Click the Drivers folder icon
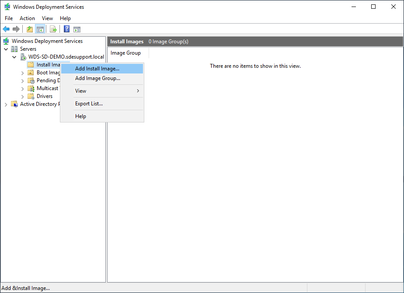Viewport: 404px width, 293px height. 31,96
